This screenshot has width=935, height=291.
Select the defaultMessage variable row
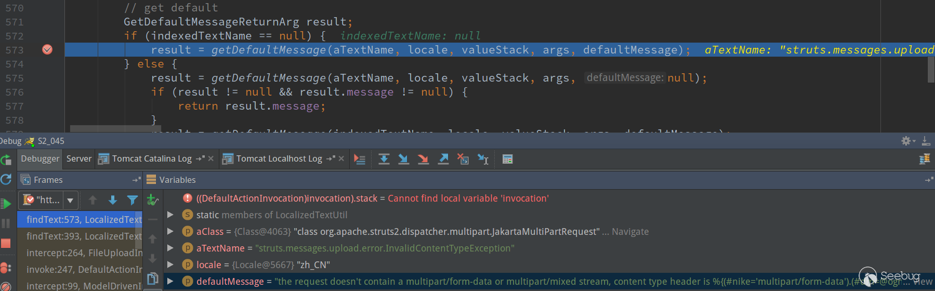(x=549, y=281)
